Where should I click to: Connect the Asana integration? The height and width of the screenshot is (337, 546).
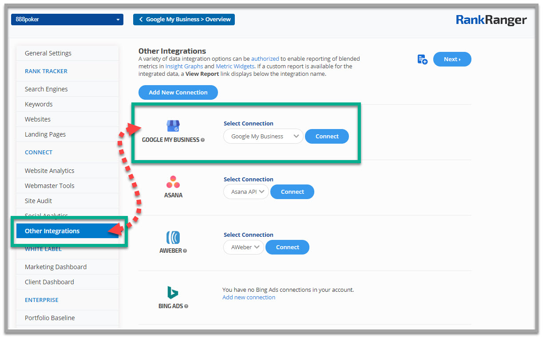(x=293, y=192)
